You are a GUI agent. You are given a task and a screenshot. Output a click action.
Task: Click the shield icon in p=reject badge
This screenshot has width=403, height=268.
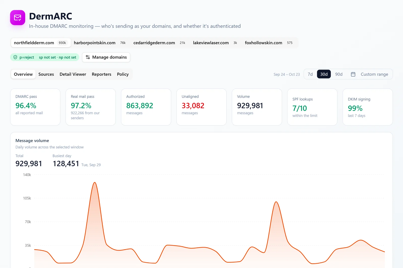click(x=15, y=57)
